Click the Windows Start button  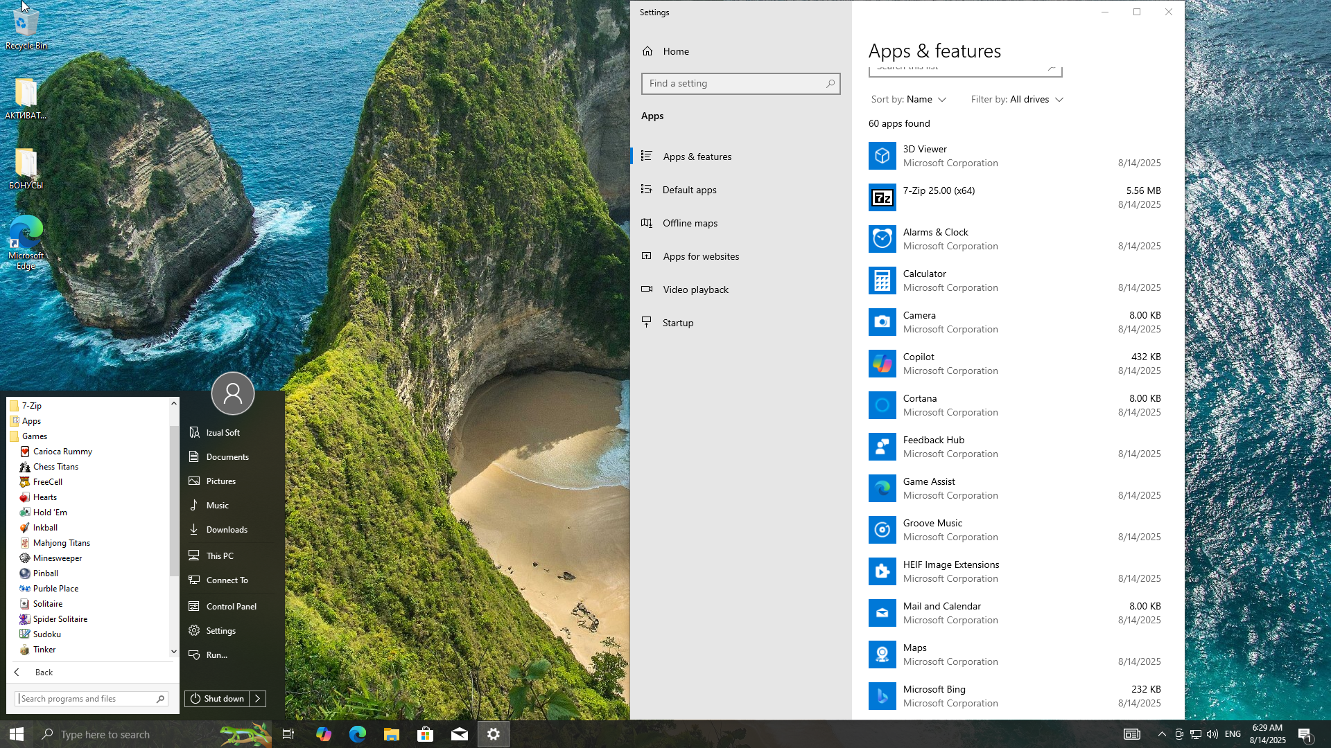[x=17, y=734]
